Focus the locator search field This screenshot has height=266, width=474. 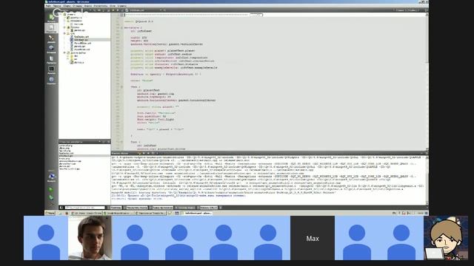click(84, 208)
